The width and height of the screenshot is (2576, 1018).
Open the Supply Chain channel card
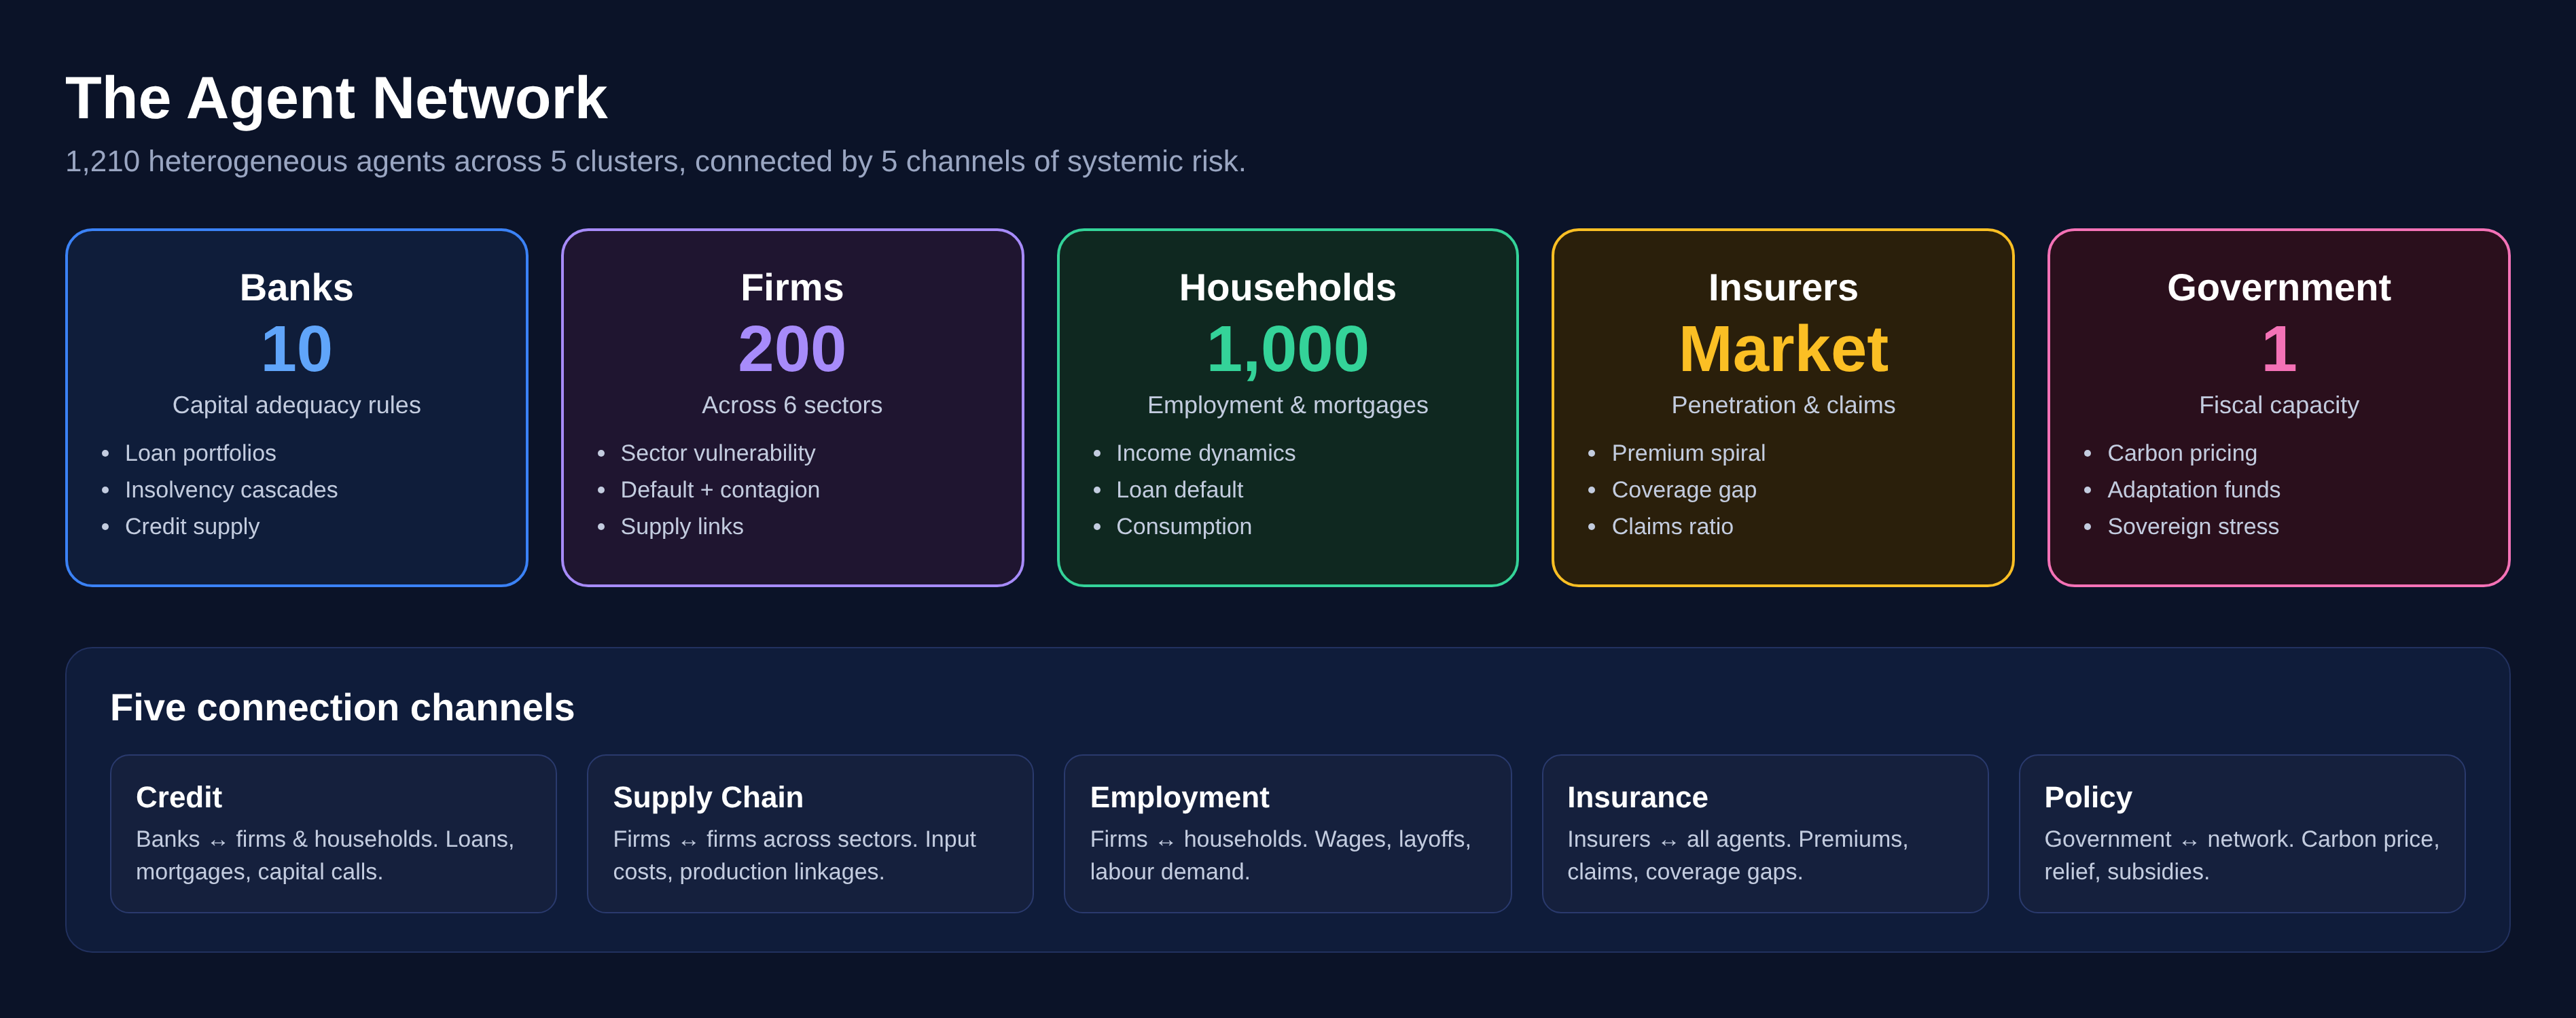[x=810, y=833]
